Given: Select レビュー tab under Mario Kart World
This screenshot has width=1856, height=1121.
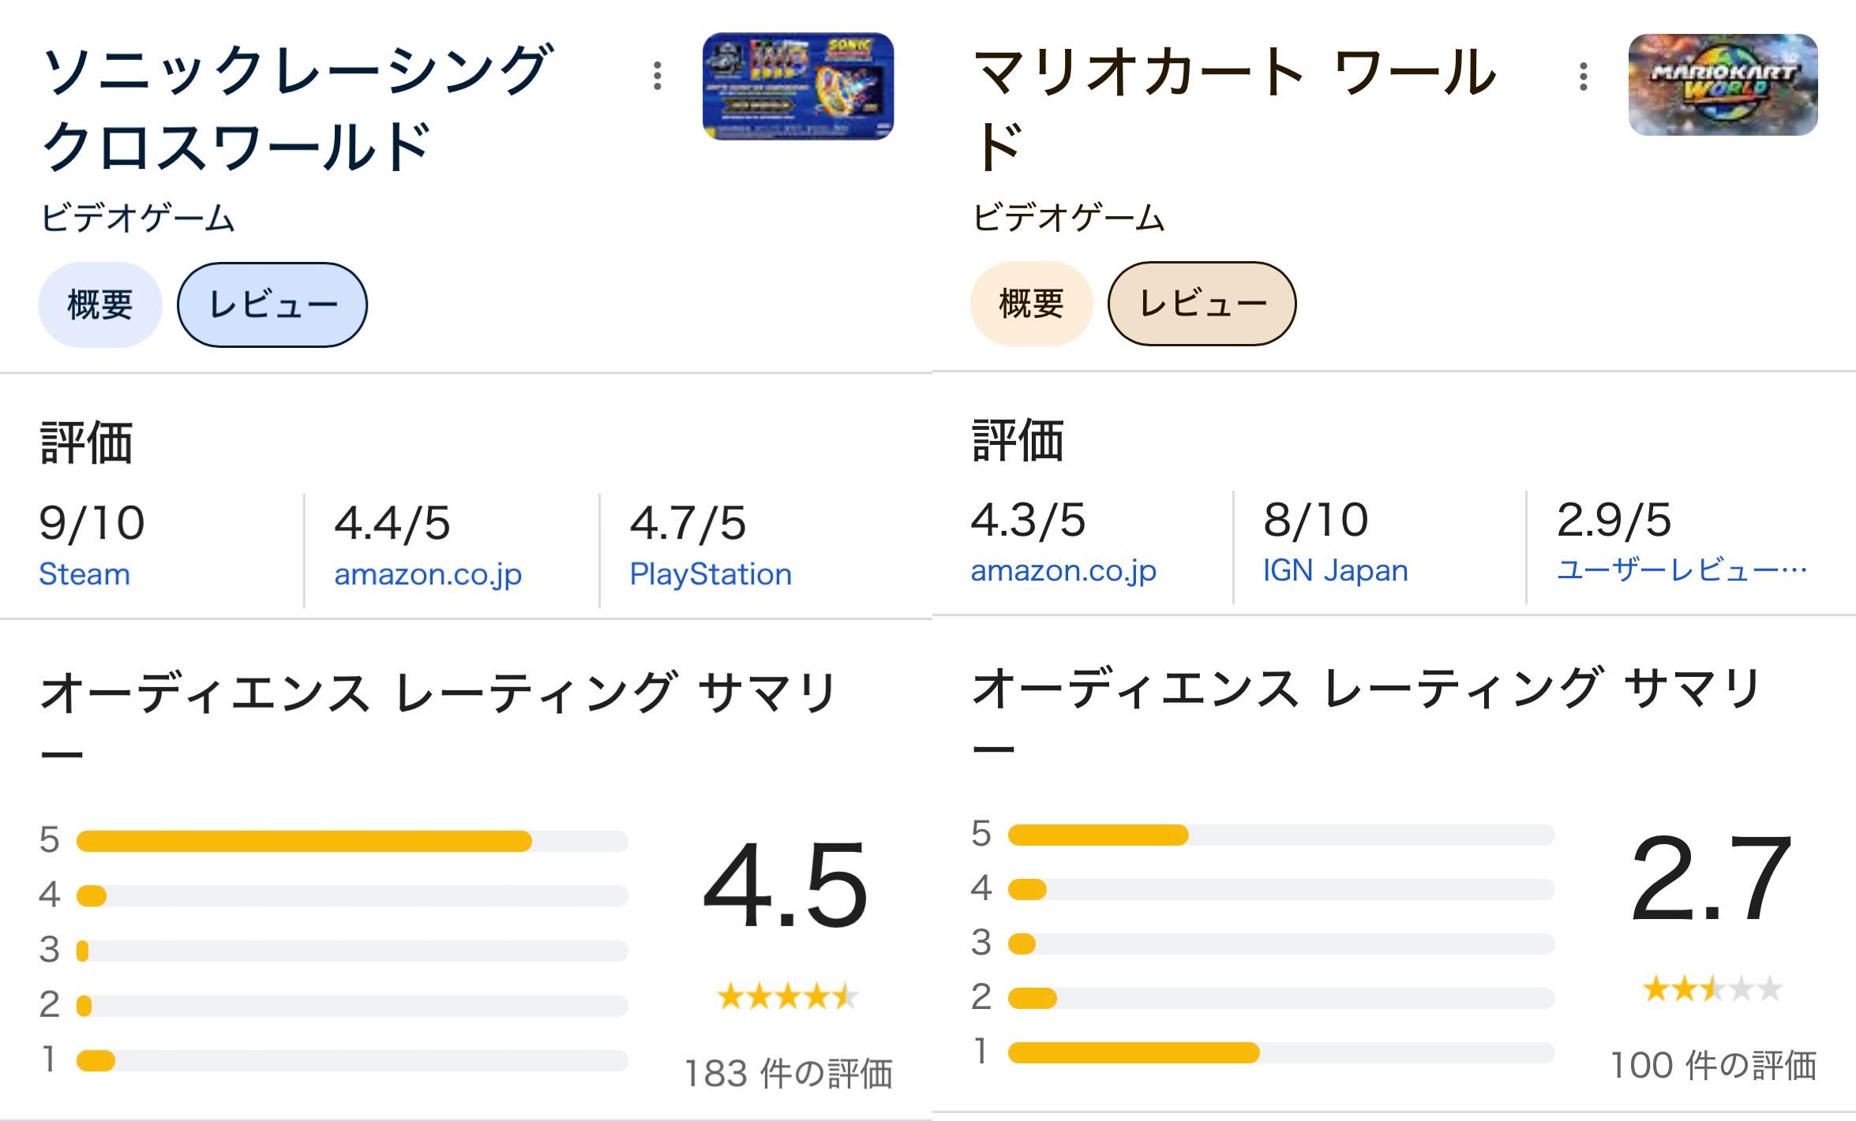Looking at the screenshot, I should coord(1202,303).
